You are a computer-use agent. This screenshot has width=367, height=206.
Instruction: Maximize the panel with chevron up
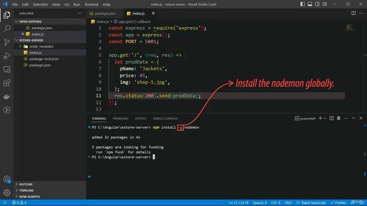point(353,118)
